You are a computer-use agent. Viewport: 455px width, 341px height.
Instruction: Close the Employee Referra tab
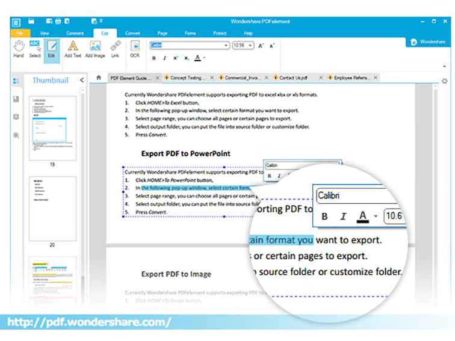tap(376, 78)
